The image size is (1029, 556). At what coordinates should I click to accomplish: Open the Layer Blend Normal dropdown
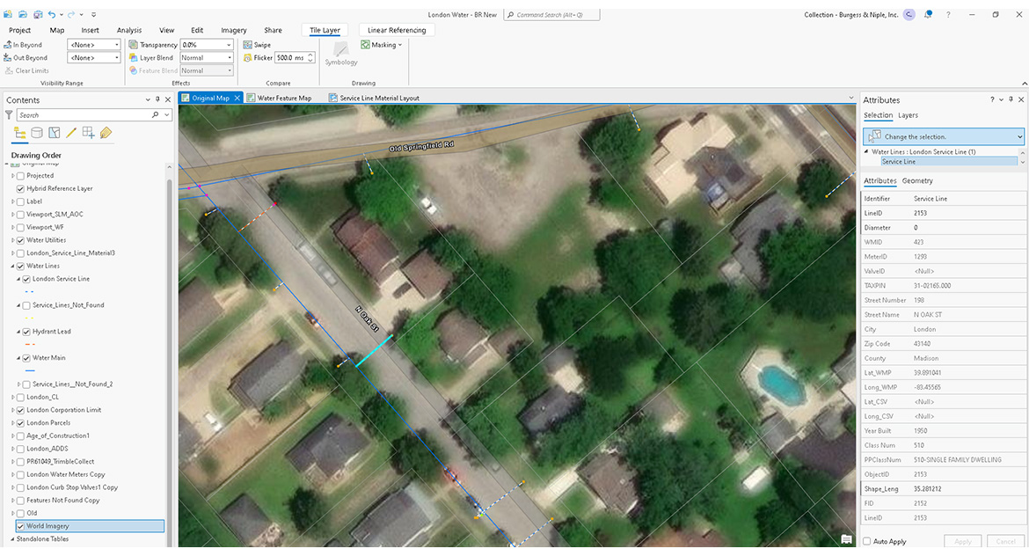point(228,57)
